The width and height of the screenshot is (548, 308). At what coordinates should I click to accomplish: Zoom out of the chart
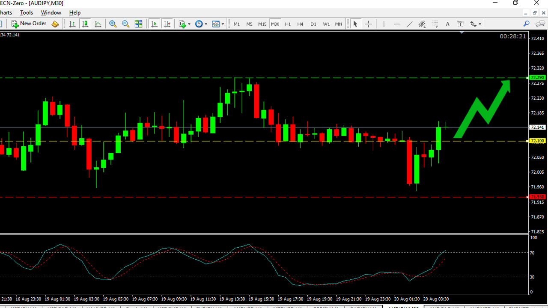[126, 24]
